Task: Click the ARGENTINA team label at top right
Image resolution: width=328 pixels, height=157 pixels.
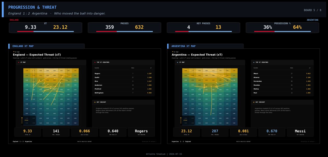Action: coord(312,20)
